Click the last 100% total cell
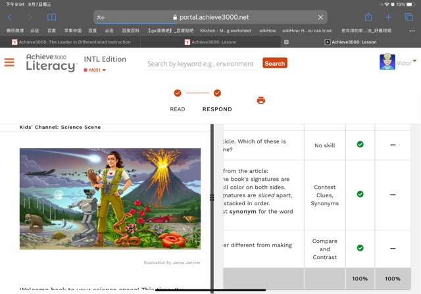Viewport: 421px width, 294px height. click(393, 279)
